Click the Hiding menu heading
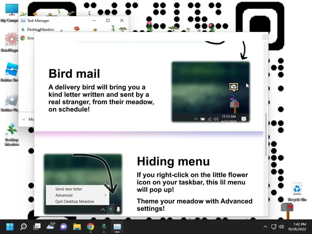 pyautogui.click(x=173, y=161)
